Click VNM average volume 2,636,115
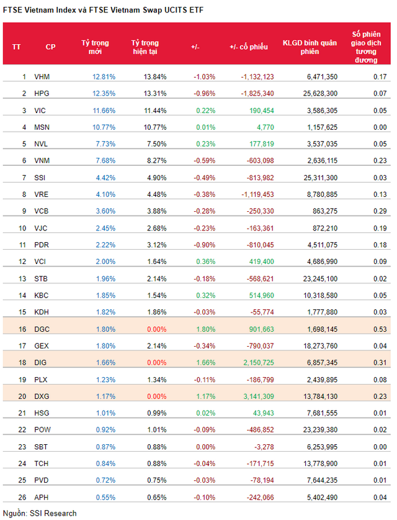 (322, 161)
